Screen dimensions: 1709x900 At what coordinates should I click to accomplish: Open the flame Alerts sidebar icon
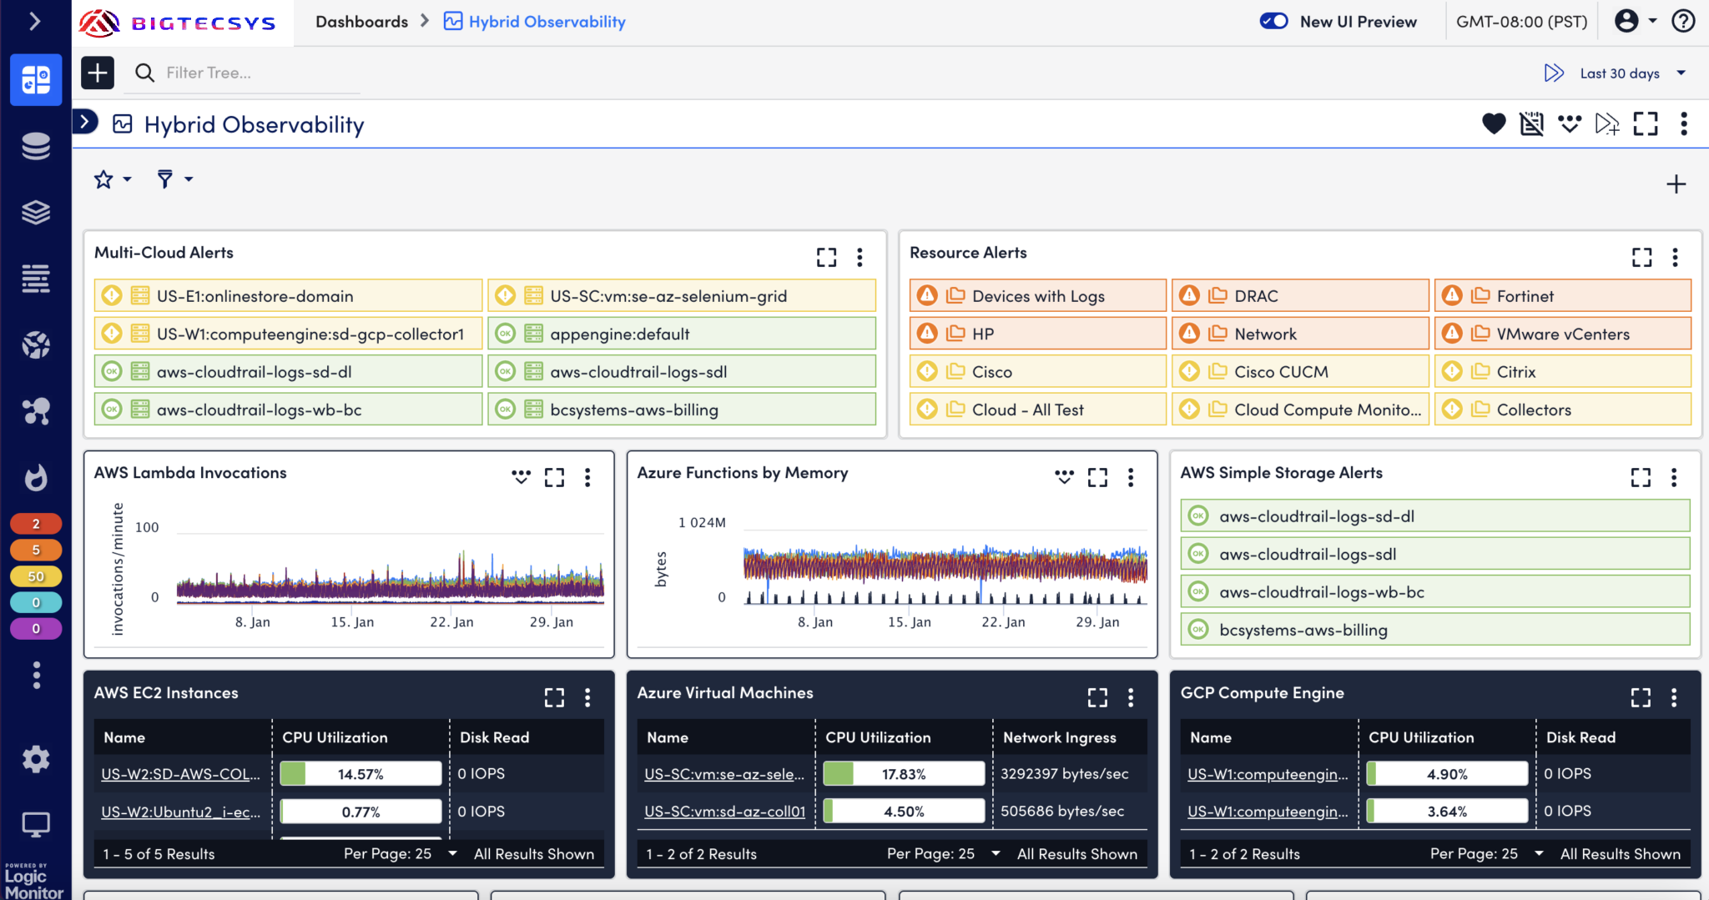tap(36, 477)
